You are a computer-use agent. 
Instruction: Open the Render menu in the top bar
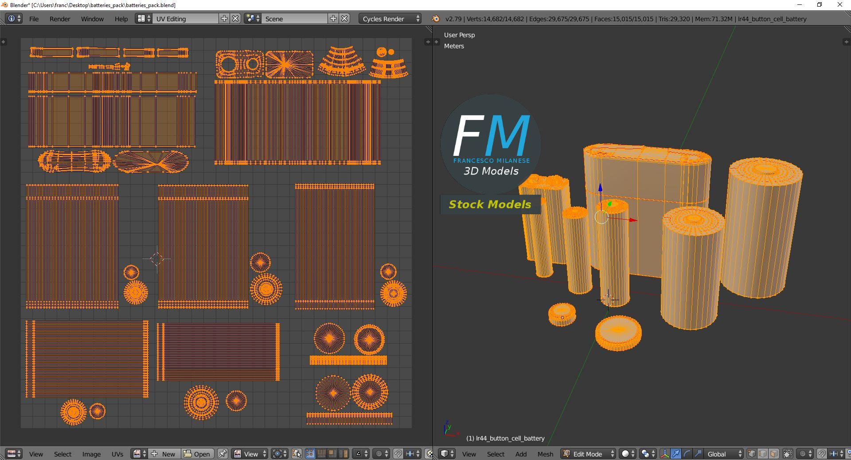[60, 19]
